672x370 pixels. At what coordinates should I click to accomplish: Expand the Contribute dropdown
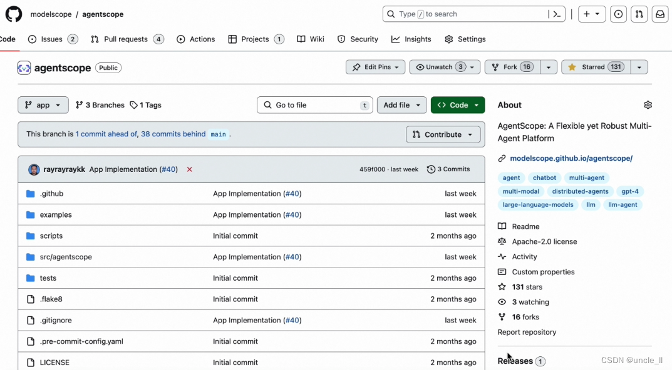click(x=443, y=134)
